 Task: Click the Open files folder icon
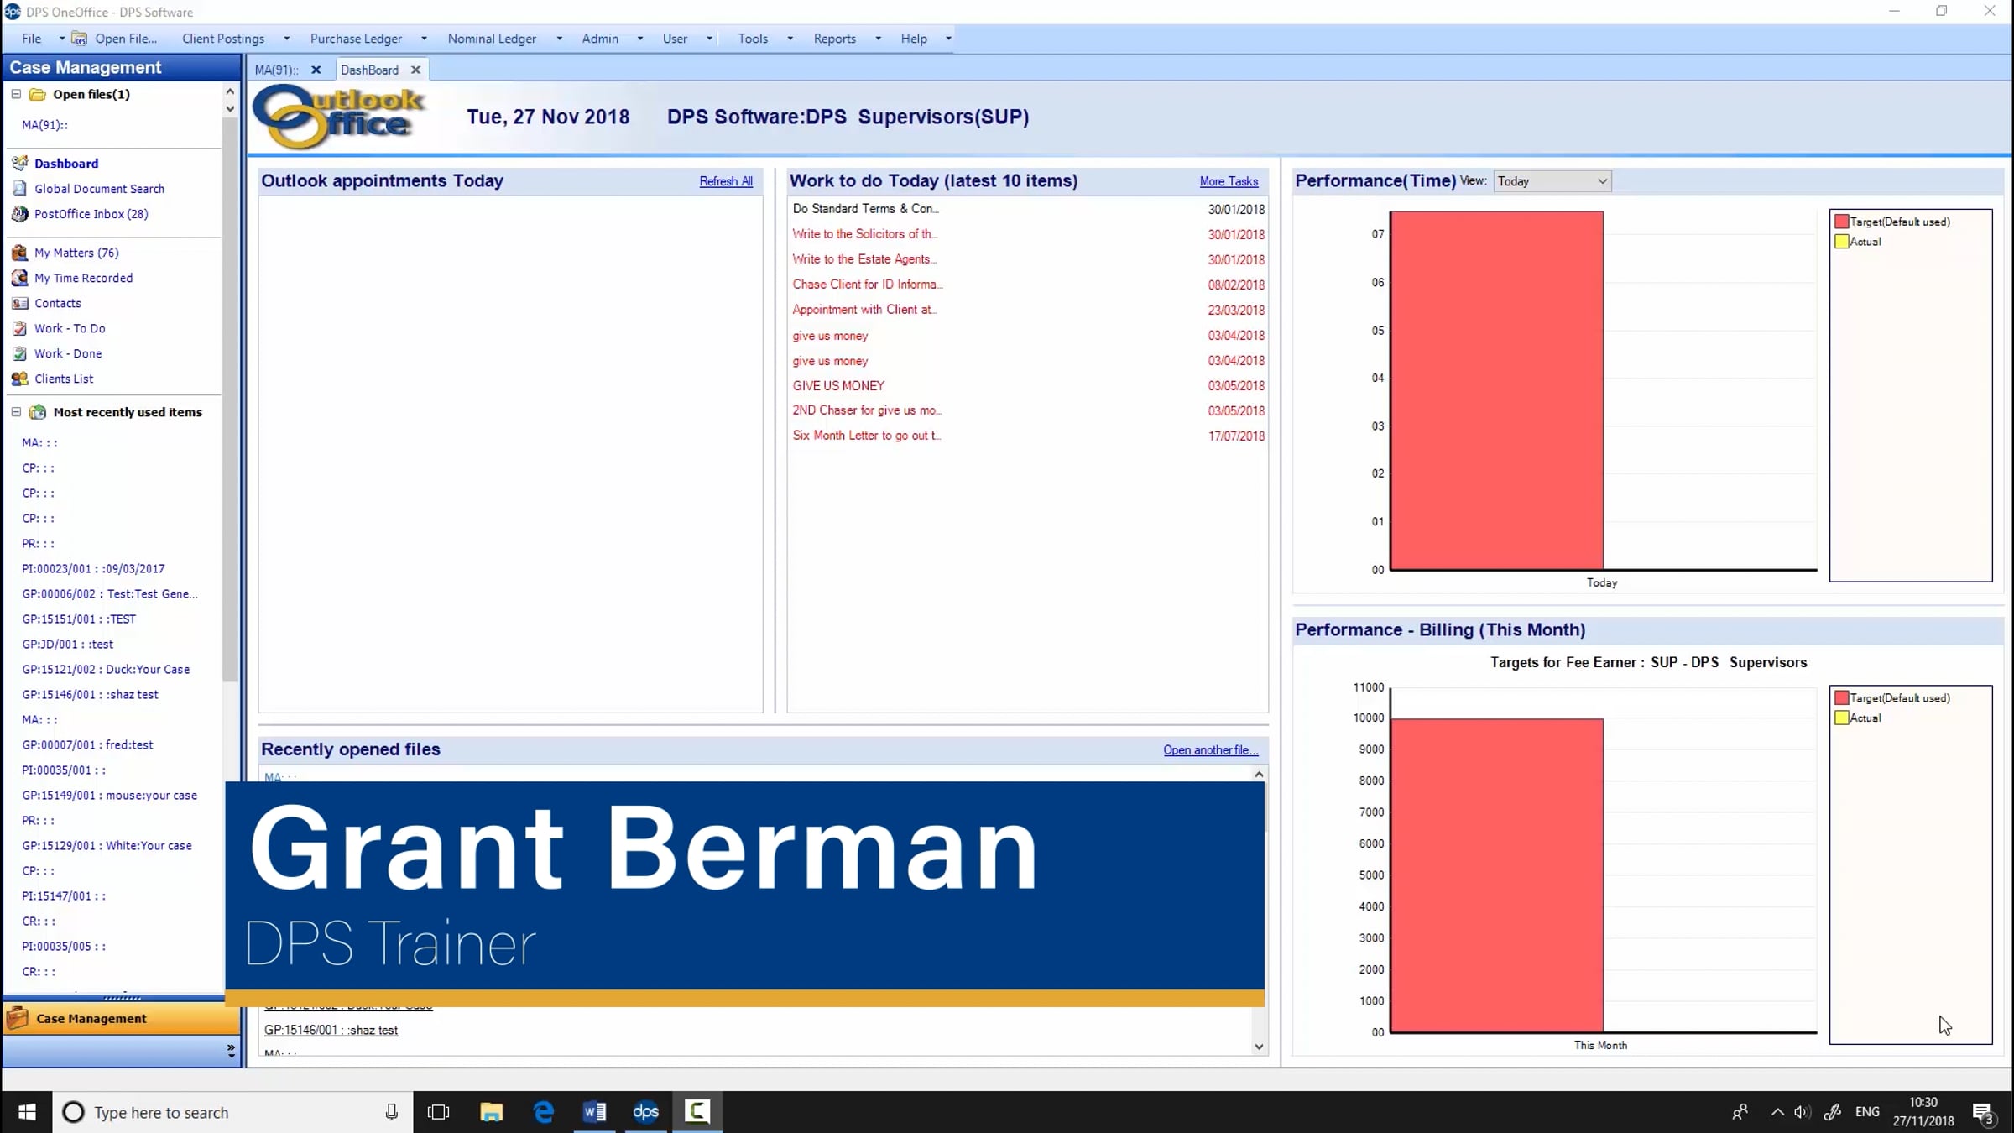pos(38,94)
